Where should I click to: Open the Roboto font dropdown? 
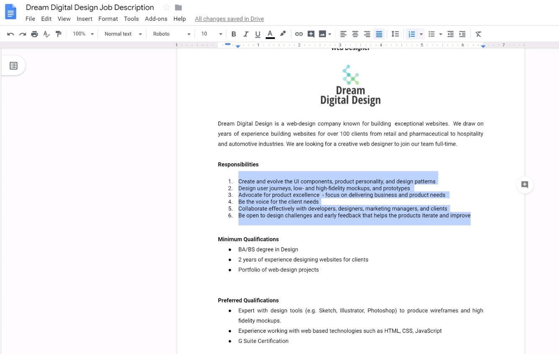click(172, 34)
